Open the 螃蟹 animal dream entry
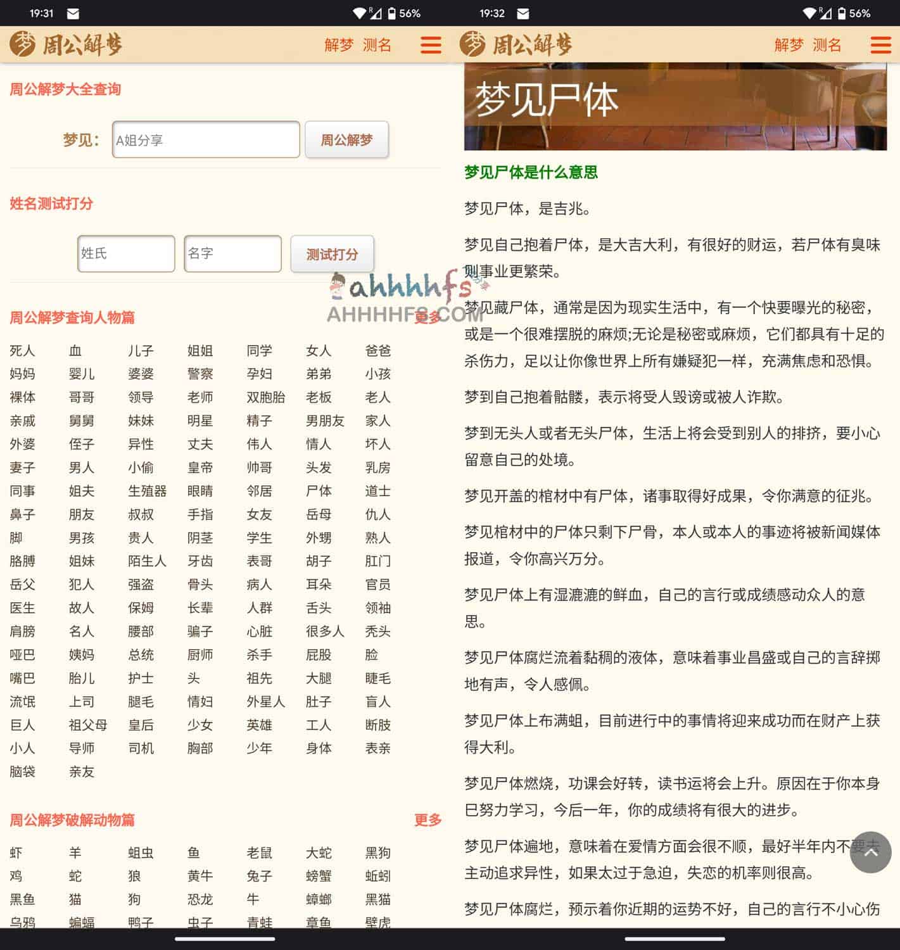This screenshot has height=950, width=900. tap(319, 877)
